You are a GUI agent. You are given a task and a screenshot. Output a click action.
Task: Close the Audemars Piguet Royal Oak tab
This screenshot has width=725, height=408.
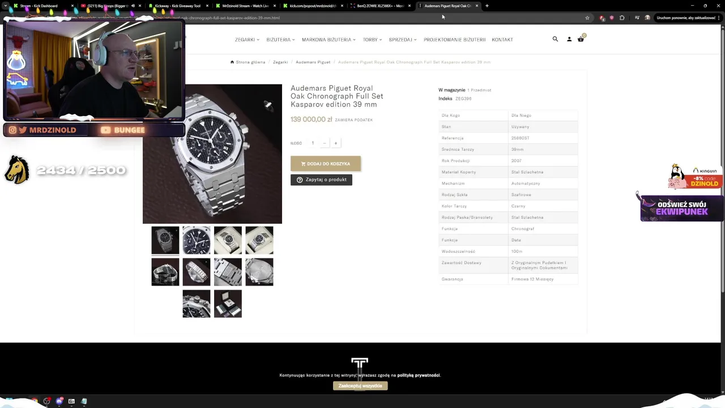point(477,6)
